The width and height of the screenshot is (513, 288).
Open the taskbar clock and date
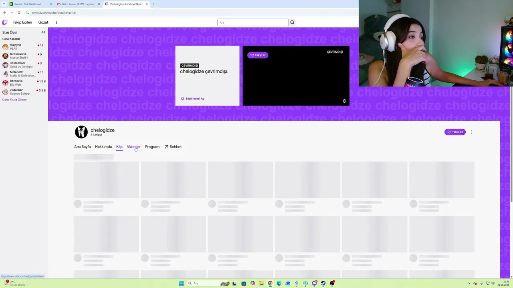[x=503, y=283]
